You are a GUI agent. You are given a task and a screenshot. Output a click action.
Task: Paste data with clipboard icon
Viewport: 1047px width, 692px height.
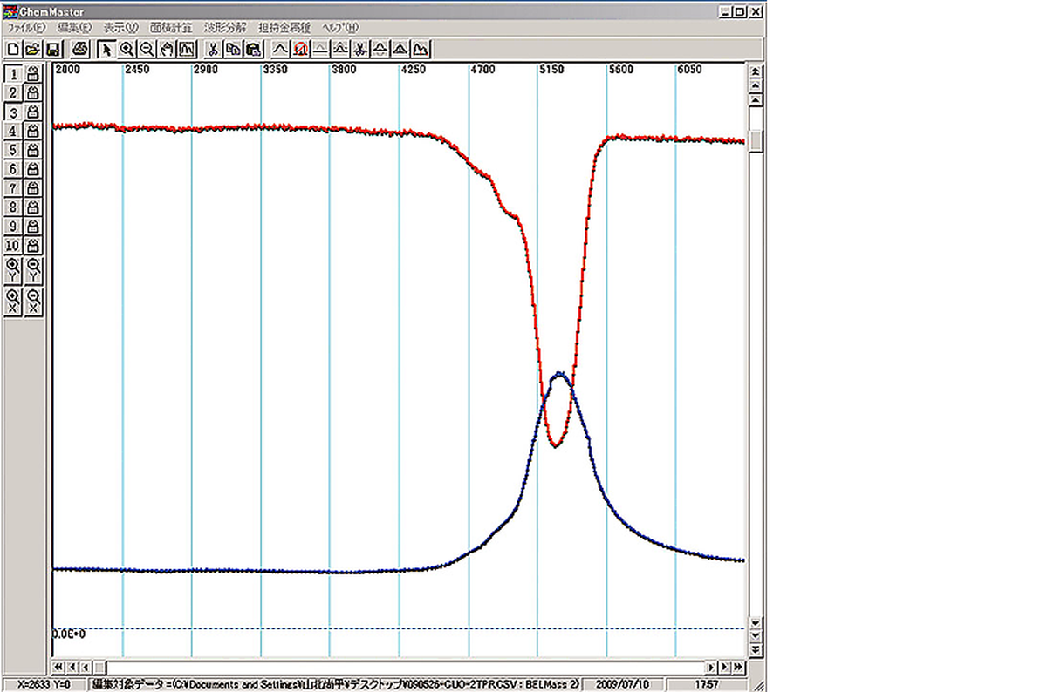pos(253,49)
